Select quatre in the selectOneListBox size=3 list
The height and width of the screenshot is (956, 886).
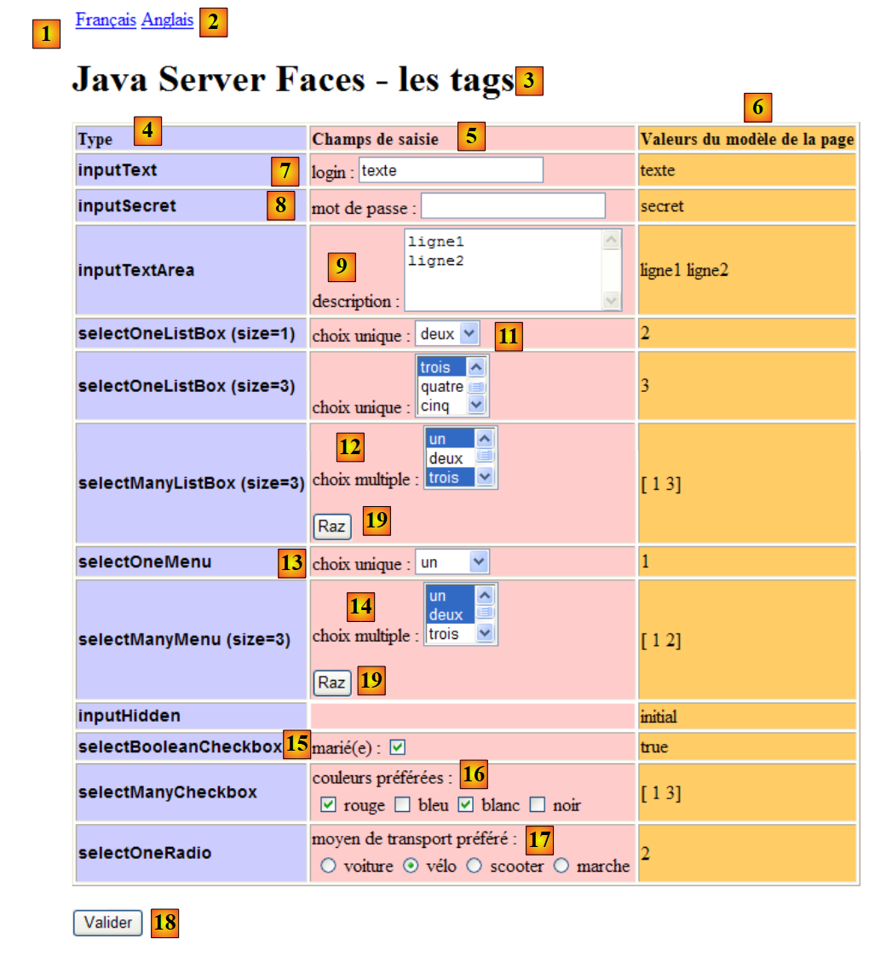[441, 387]
